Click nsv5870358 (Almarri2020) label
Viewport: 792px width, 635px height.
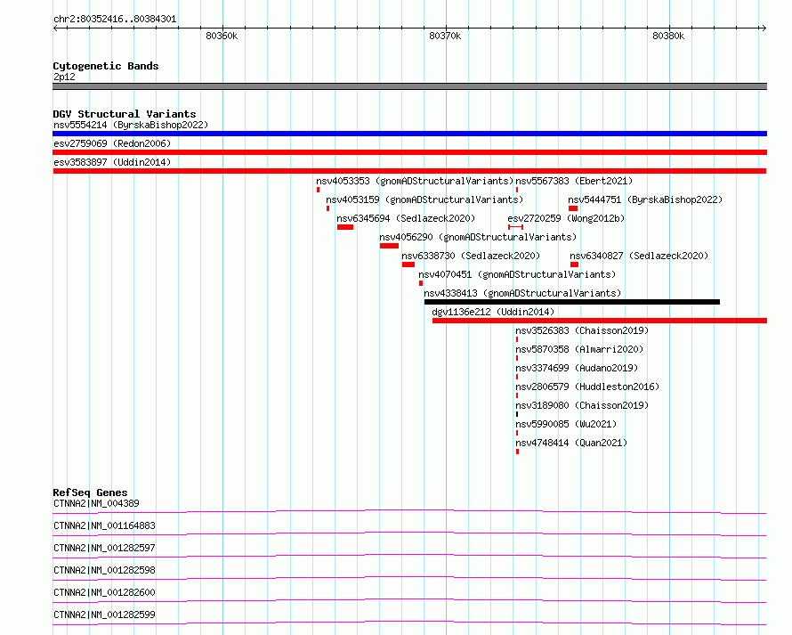pos(579,349)
